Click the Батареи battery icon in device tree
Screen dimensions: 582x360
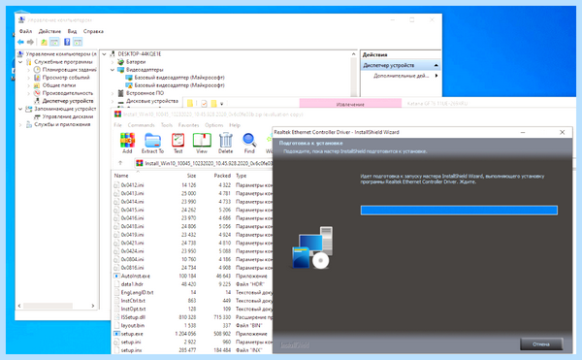(120, 62)
